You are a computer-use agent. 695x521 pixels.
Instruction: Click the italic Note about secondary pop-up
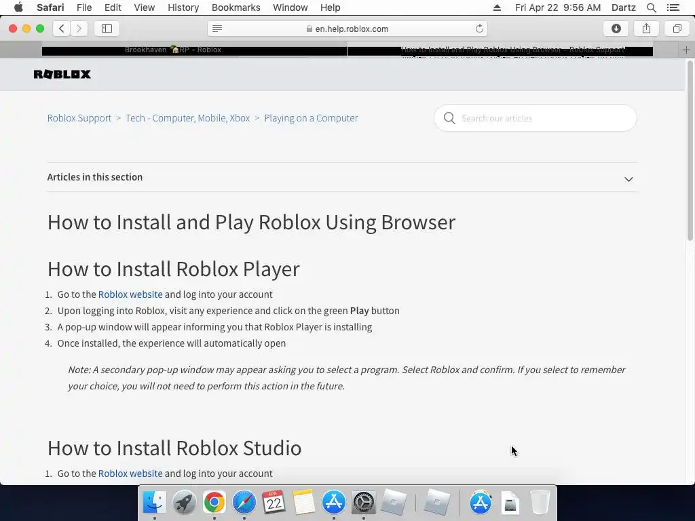tap(347, 378)
